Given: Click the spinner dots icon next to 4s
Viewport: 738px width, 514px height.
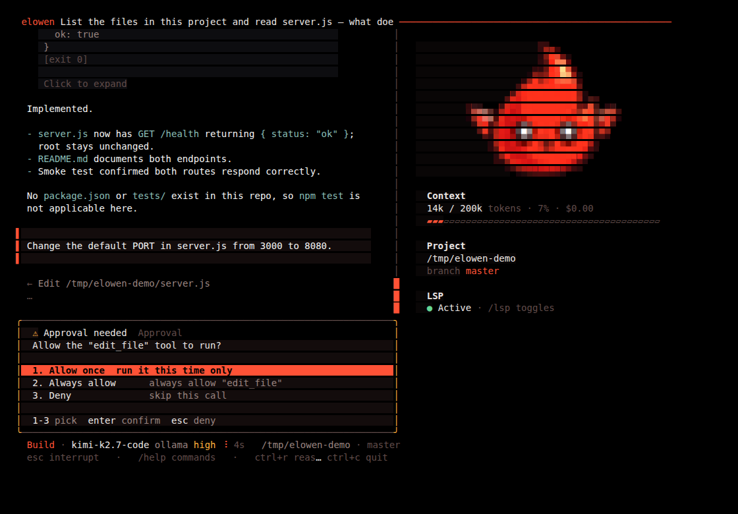Looking at the screenshot, I should tap(227, 445).
